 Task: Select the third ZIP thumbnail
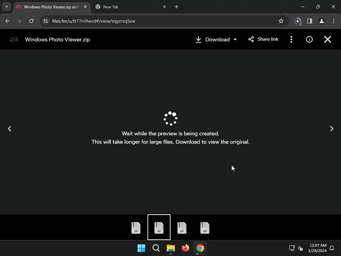point(182,228)
